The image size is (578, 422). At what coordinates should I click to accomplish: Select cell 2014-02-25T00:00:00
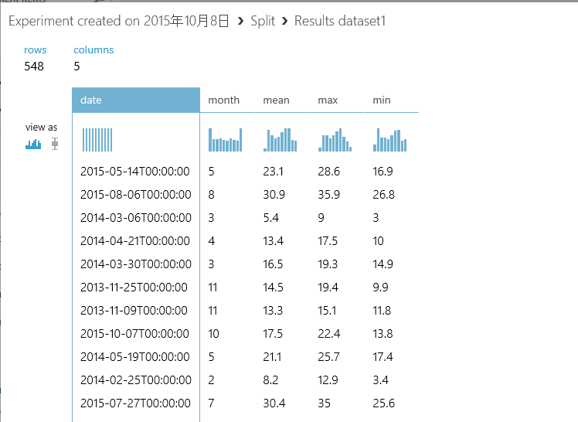(136, 380)
